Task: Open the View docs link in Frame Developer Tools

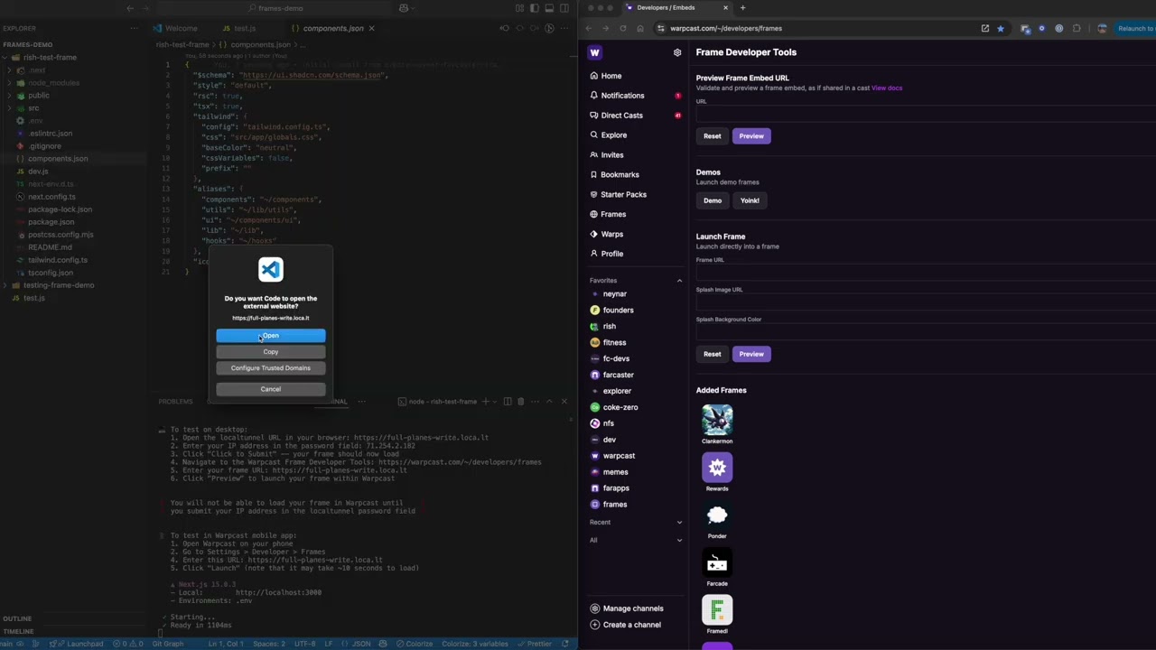Action: point(886,88)
